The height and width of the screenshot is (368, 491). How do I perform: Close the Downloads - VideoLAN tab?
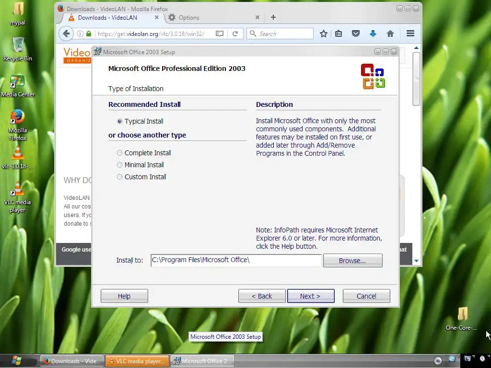pyautogui.click(x=157, y=18)
